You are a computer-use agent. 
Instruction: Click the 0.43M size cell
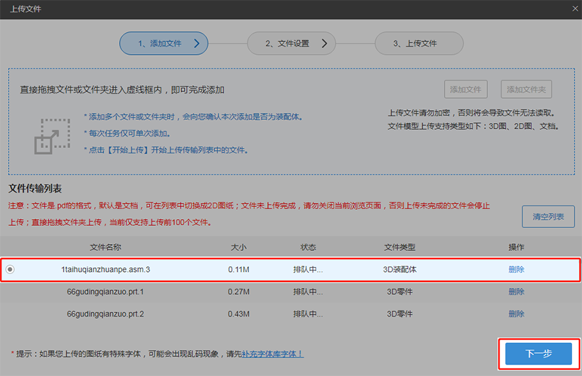pos(239,314)
